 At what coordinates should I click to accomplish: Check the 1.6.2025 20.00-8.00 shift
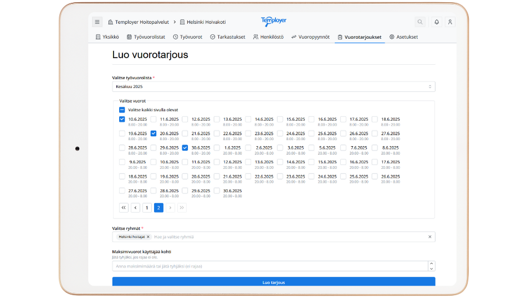[217, 148]
